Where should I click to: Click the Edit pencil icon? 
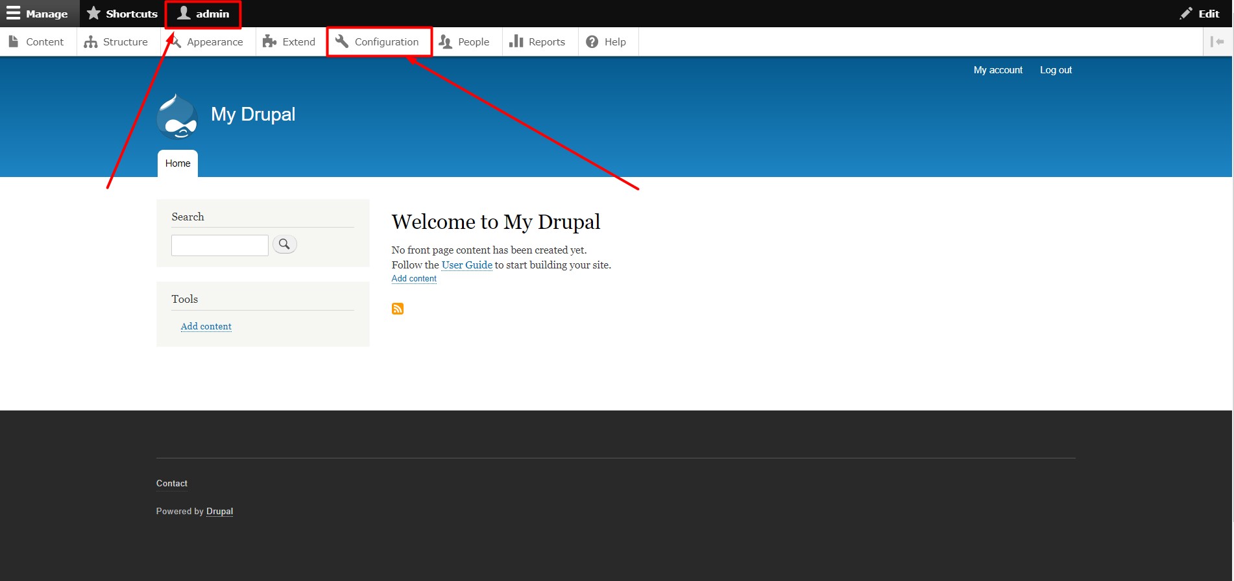1186,14
